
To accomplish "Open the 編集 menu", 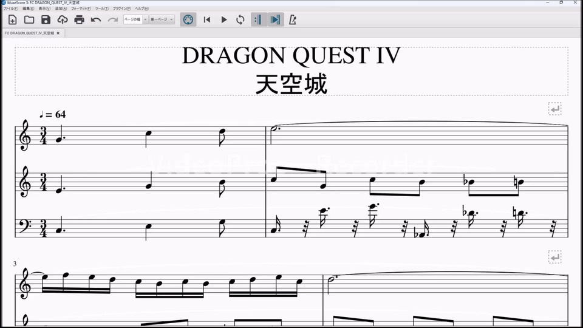I will pos(29,8).
